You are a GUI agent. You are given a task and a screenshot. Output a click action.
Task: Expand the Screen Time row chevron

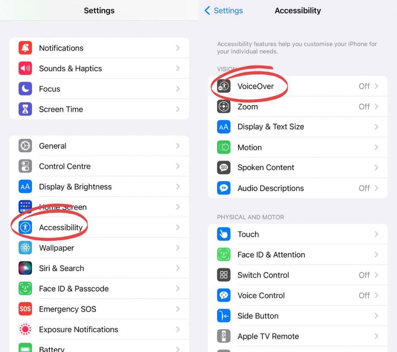[x=178, y=109]
